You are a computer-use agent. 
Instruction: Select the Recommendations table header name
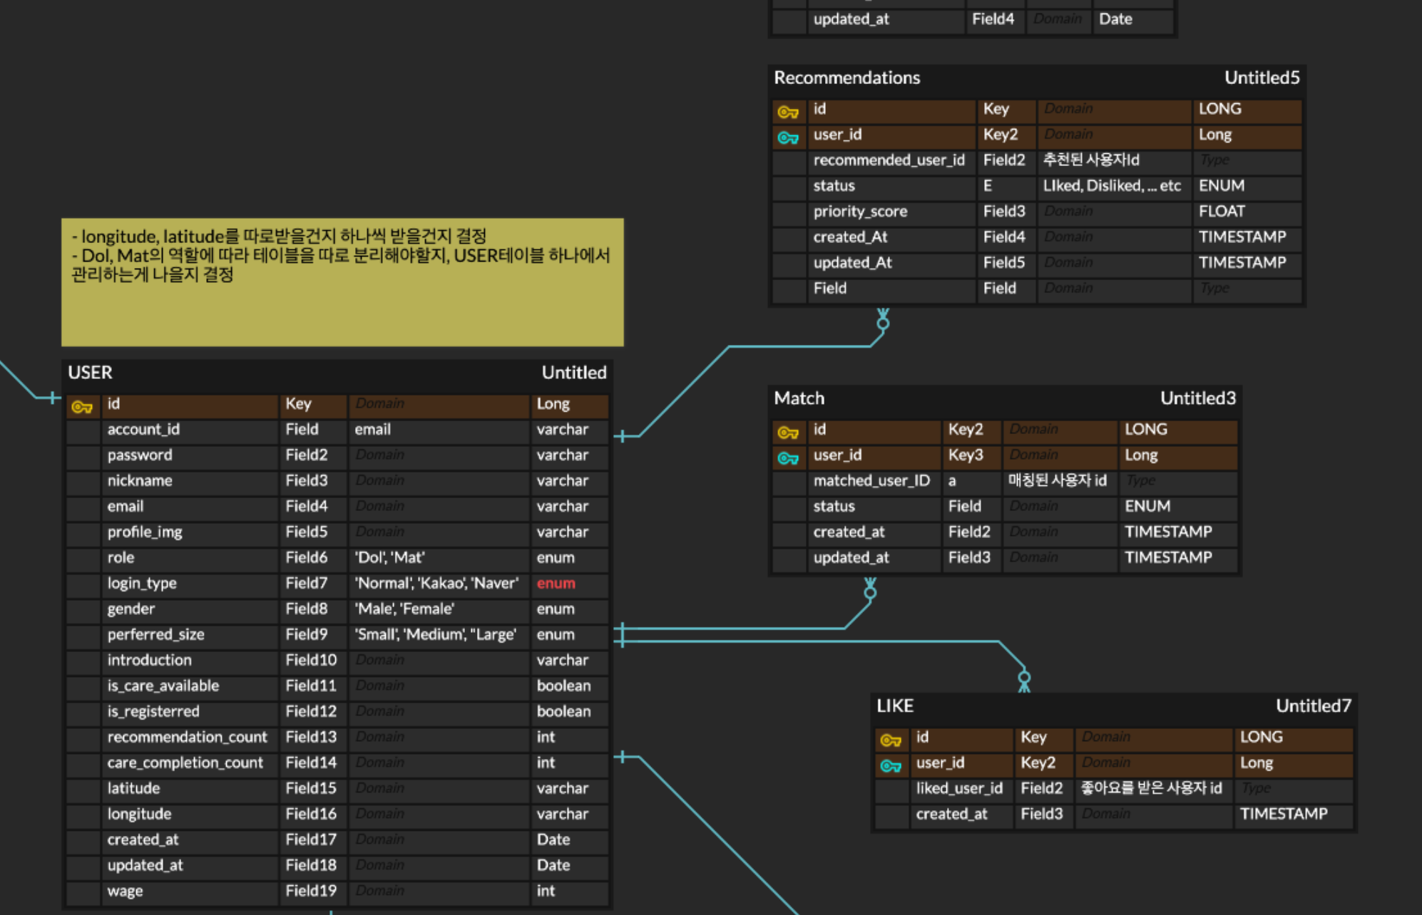[846, 78]
